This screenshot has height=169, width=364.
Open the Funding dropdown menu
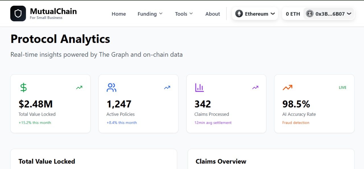(x=150, y=14)
